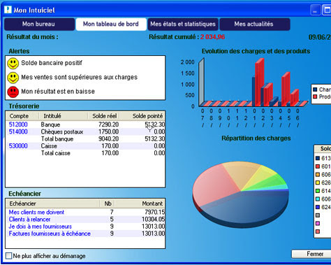331x265 pixels.
Task: Click the Solde réel column header
Action: (x=103, y=116)
